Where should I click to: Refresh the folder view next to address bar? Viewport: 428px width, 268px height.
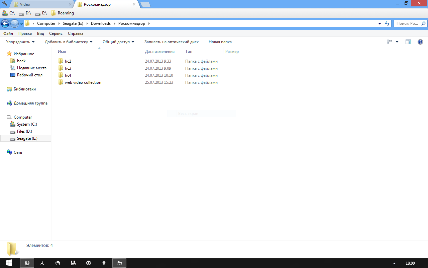[x=387, y=23]
